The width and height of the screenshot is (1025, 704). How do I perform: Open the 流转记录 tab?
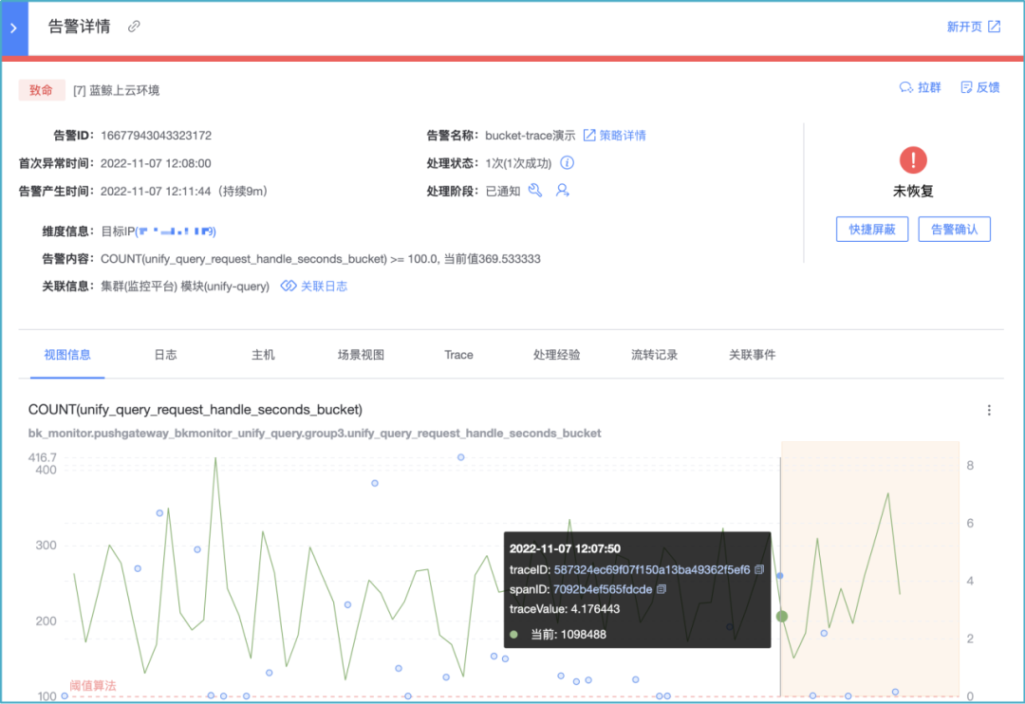tap(654, 355)
